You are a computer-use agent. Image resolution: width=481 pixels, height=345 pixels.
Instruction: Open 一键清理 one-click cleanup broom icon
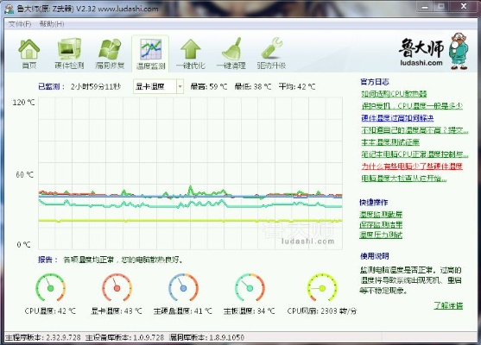(231, 54)
